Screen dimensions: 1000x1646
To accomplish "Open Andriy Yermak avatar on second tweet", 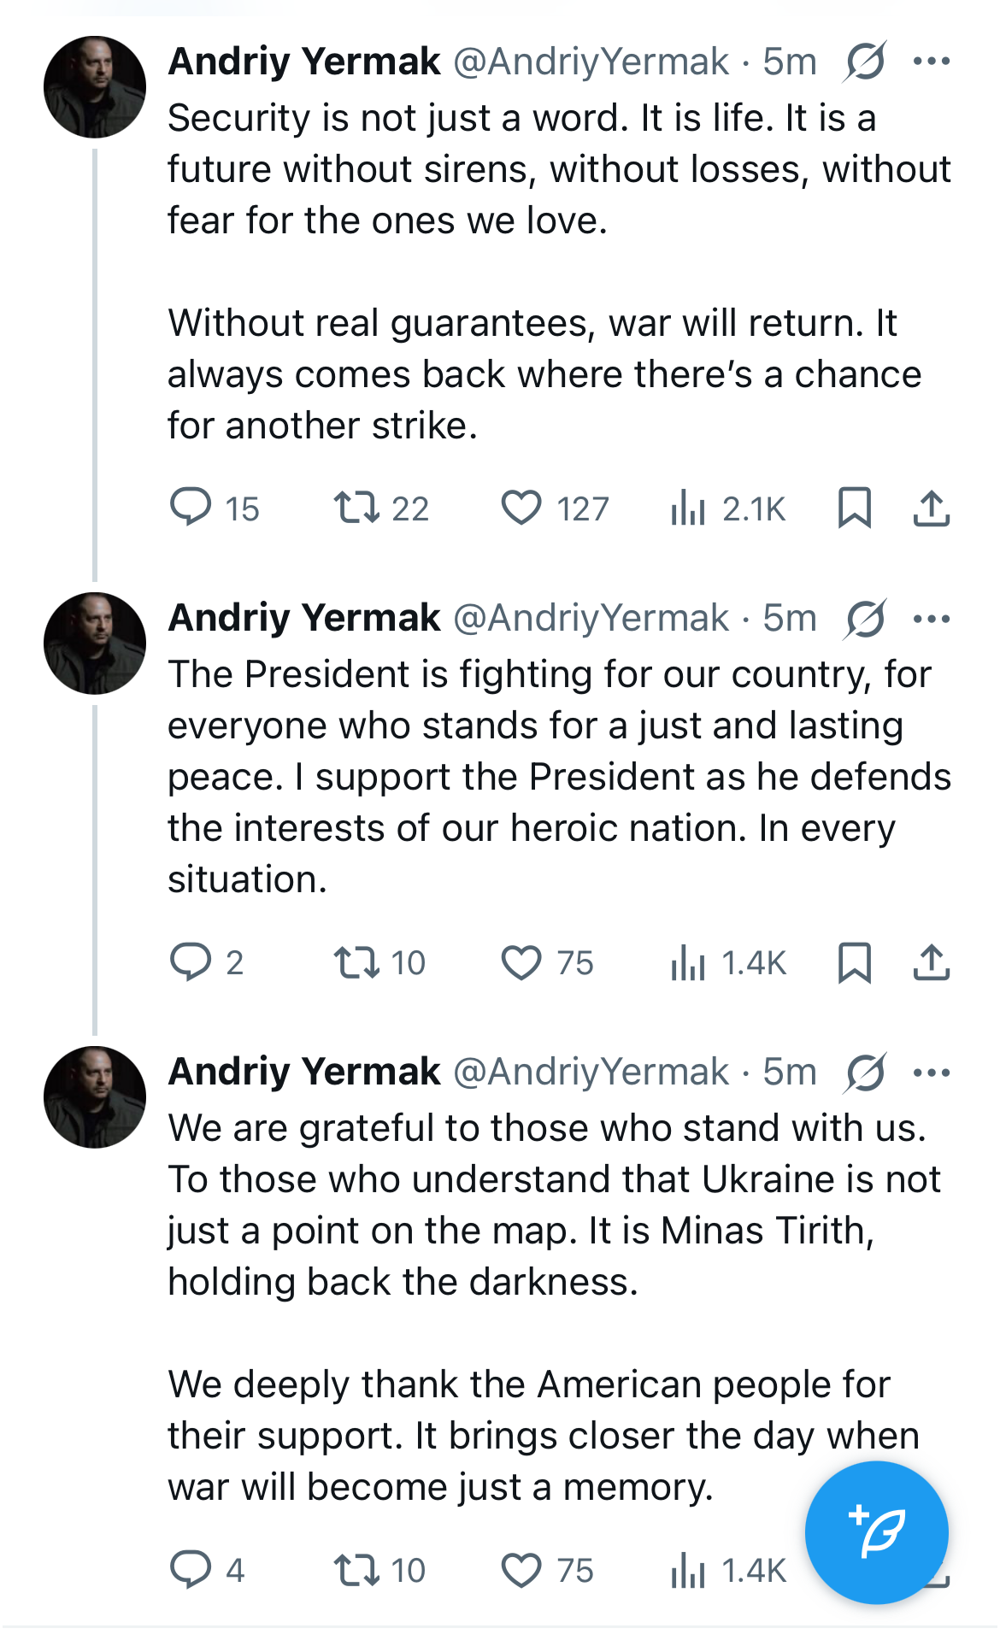I will (x=95, y=644).
